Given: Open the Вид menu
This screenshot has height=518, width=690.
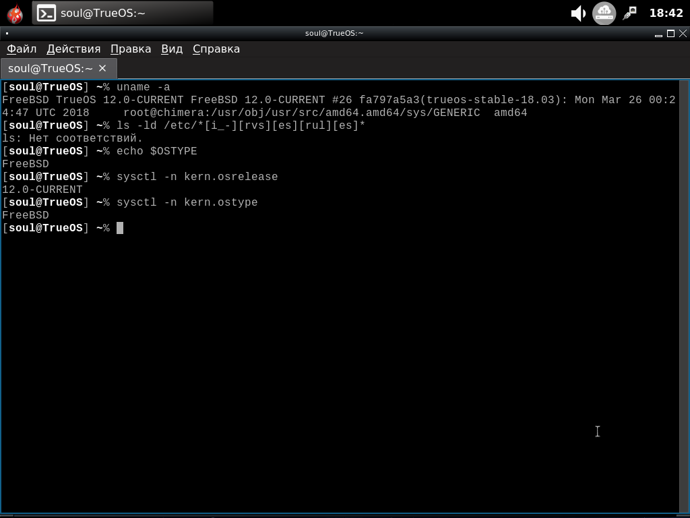Looking at the screenshot, I should [x=172, y=49].
